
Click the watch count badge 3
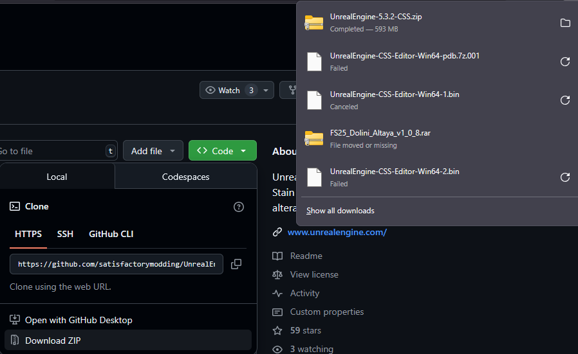[252, 90]
